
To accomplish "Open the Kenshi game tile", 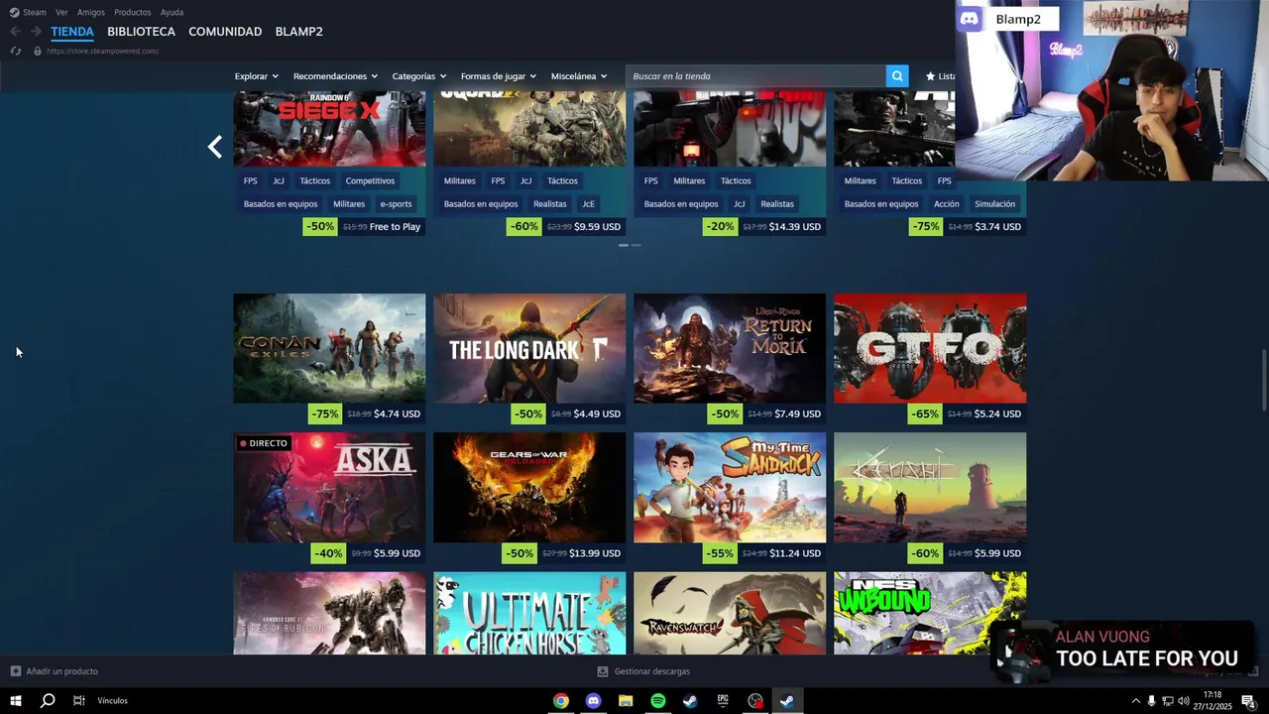I will coord(930,488).
